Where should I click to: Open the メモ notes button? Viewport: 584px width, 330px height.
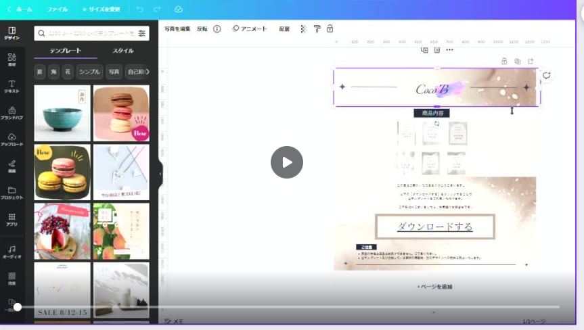[x=174, y=321]
